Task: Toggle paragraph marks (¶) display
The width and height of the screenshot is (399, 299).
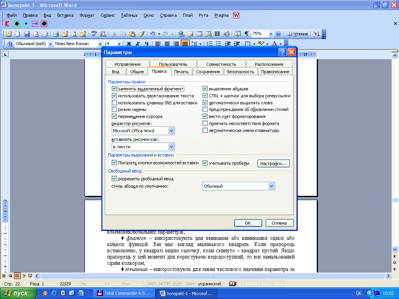Action: (x=246, y=34)
